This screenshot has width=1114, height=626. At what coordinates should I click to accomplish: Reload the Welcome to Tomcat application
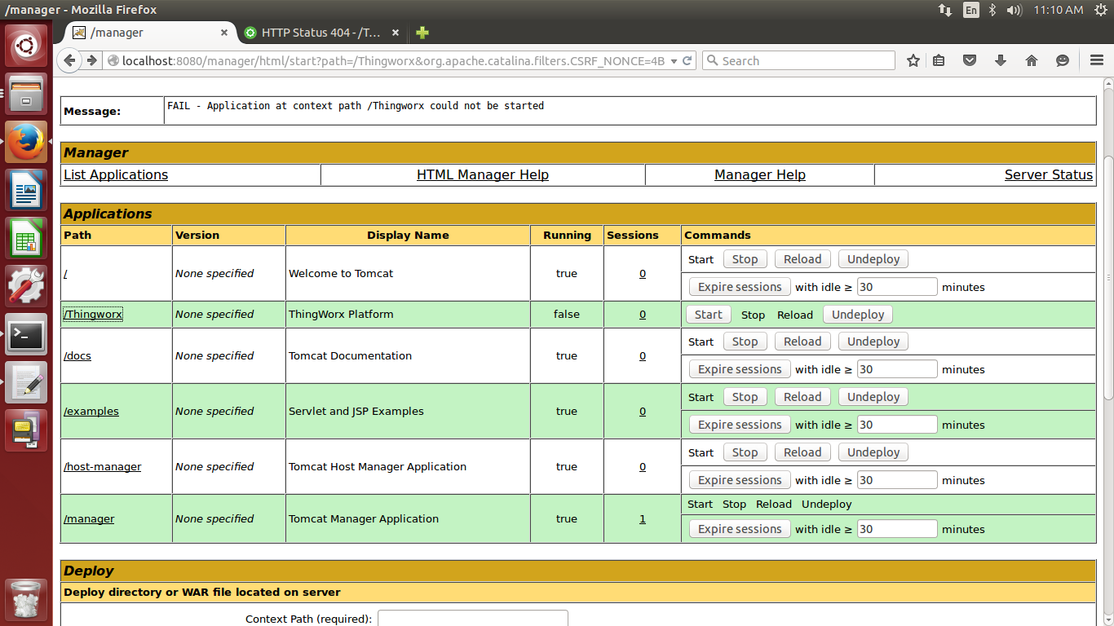[802, 259]
